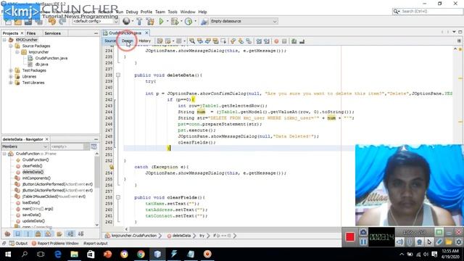This screenshot has height=261, width=464.
Task: Expand the Test Libraries node
Action: pyautogui.click(x=11, y=83)
